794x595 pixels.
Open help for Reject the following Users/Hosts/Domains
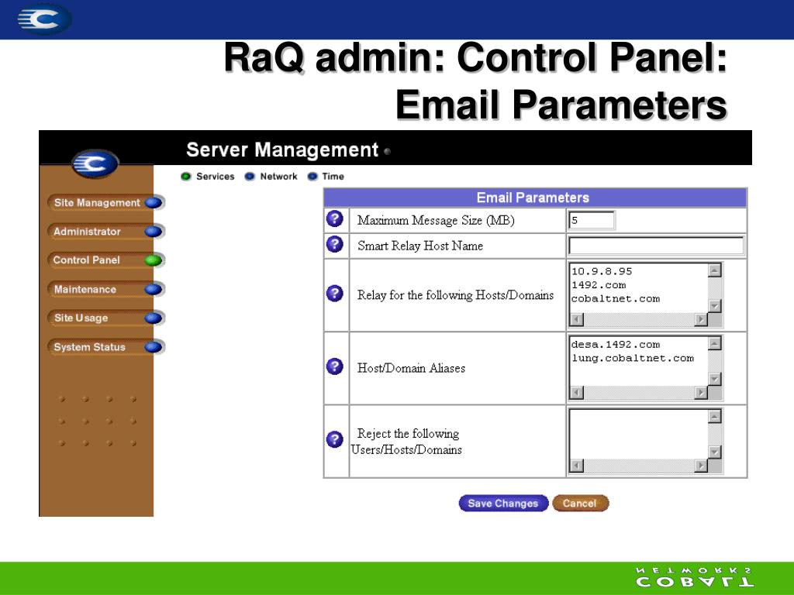335,439
